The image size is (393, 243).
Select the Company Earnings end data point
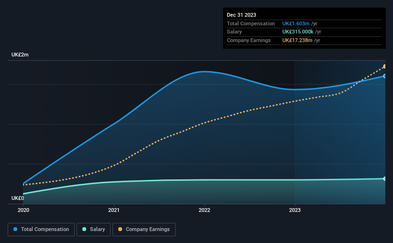(x=385, y=66)
